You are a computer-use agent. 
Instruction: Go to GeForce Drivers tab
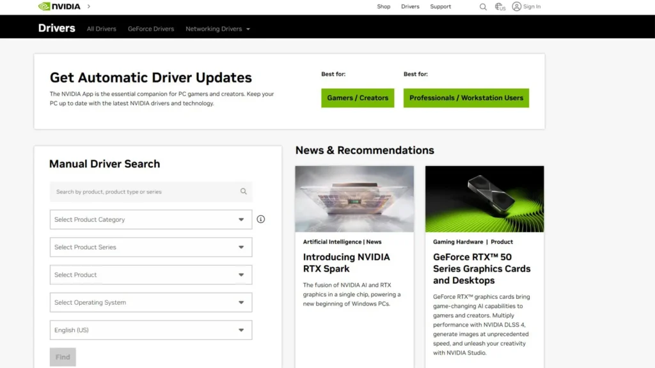(151, 29)
